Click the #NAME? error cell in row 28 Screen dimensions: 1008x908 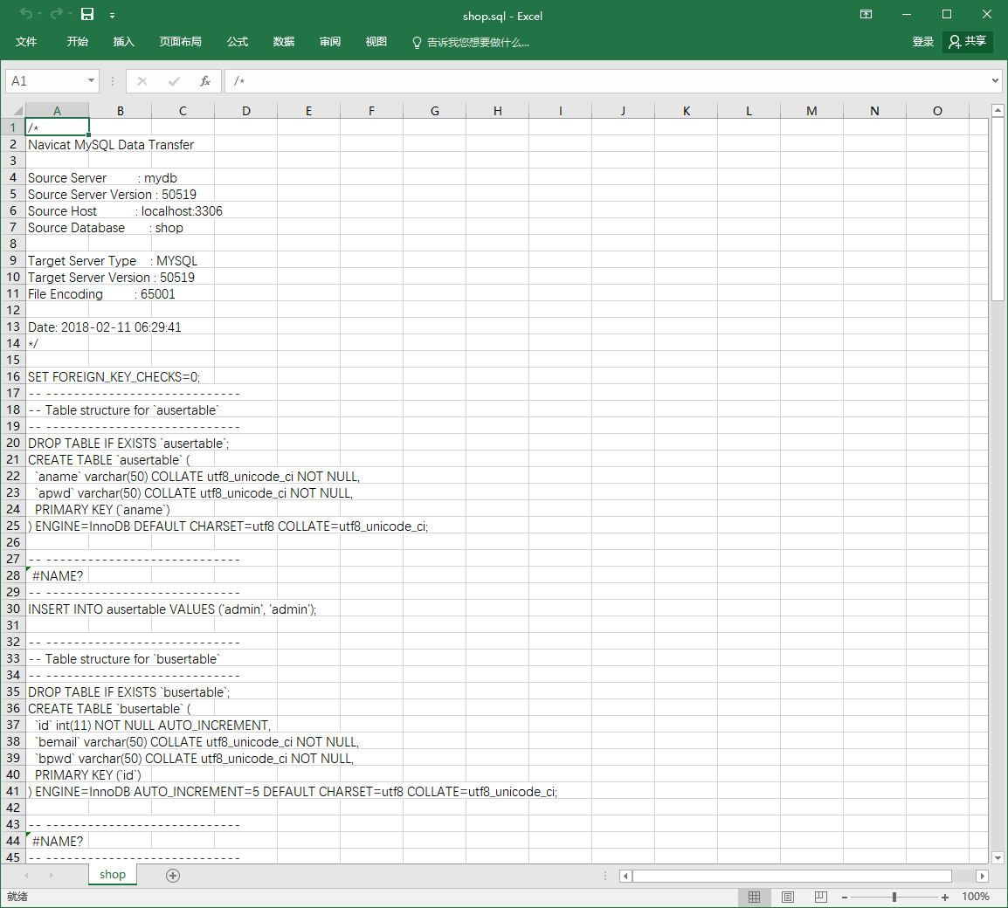click(58, 575)
